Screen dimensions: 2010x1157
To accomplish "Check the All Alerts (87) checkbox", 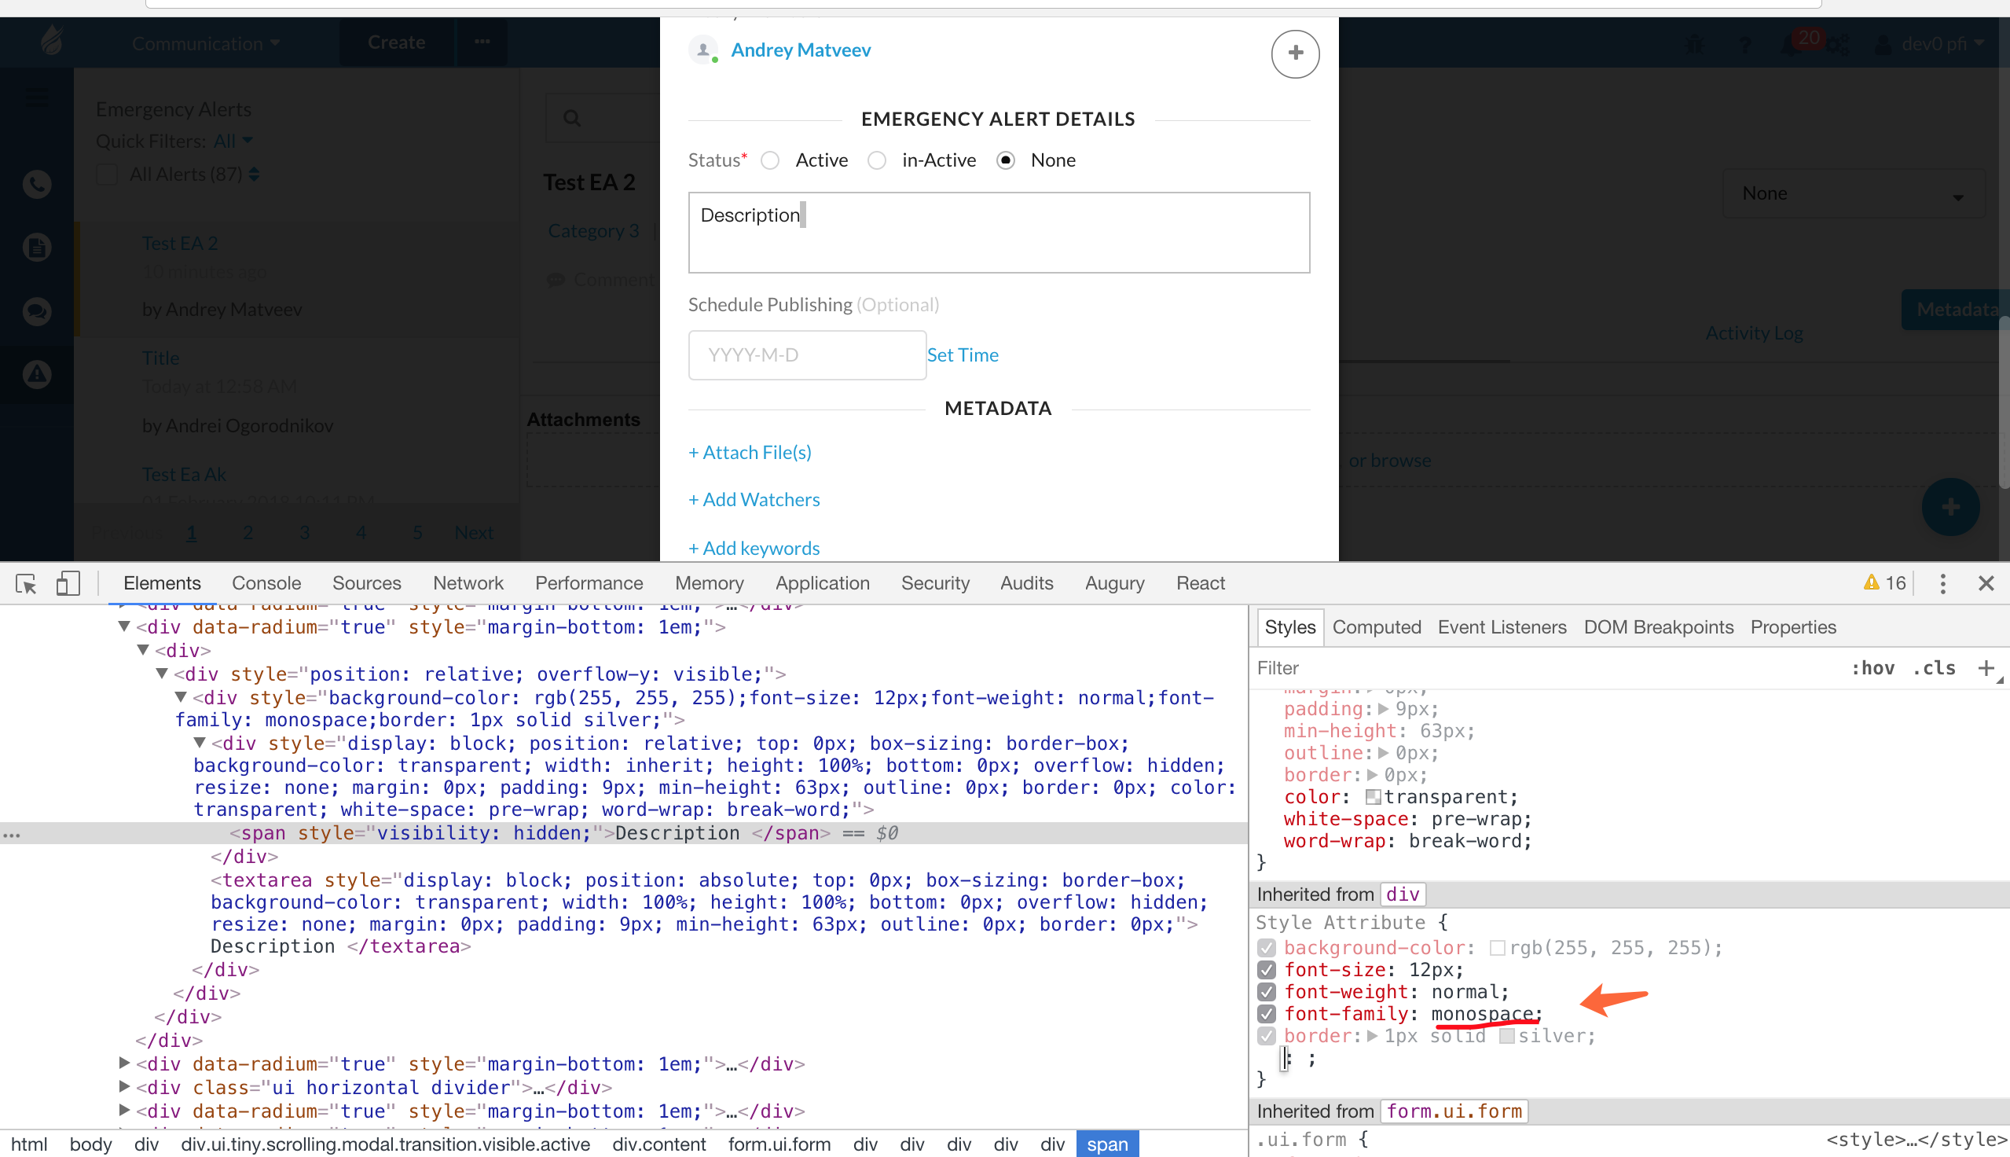I will point(106,174).
